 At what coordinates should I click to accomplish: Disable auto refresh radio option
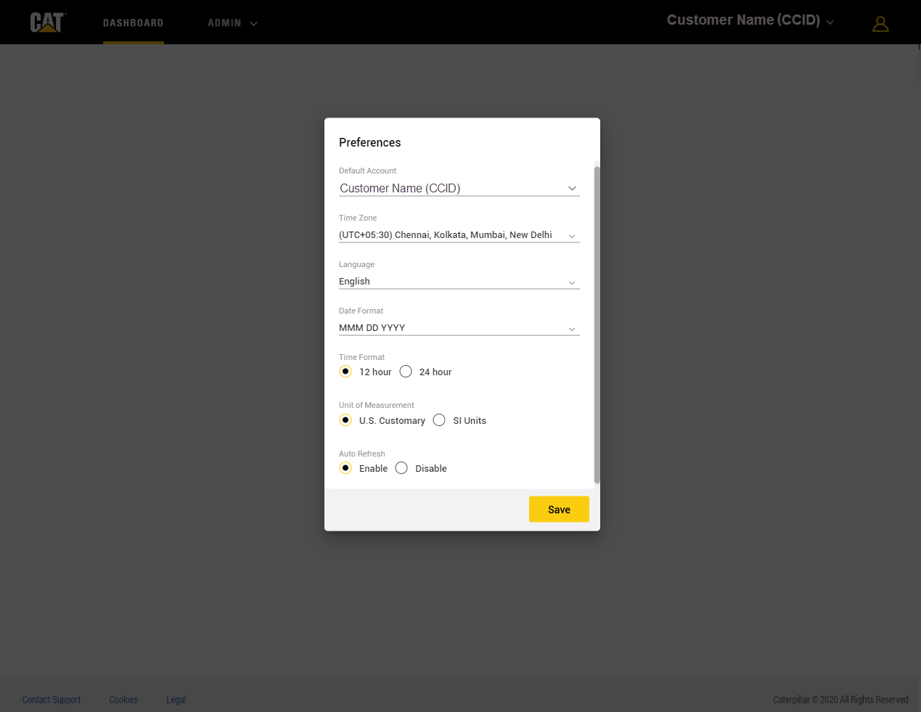click(x=401, y=468)
